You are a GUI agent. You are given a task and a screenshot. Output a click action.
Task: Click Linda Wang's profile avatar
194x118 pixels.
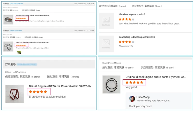coord(132,99)
